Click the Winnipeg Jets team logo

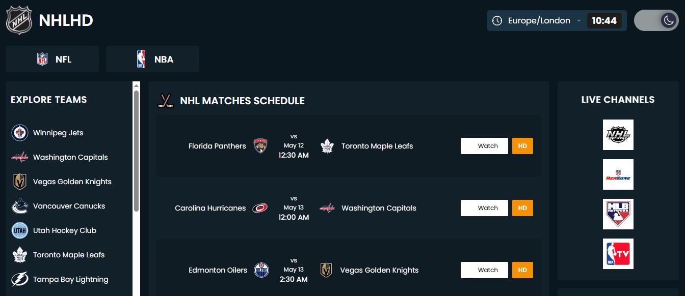[x=19, y=133]
